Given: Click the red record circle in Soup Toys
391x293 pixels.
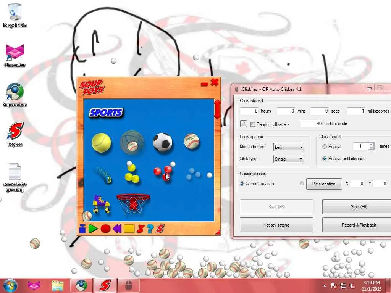Looking at the screenshot, I should pos(105,229).
